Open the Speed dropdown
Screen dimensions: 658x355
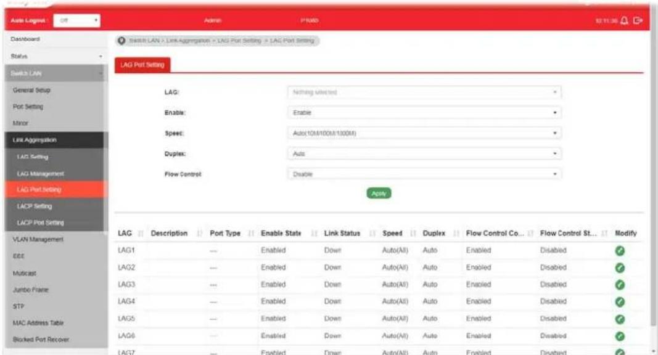click(x=424, y=133)
